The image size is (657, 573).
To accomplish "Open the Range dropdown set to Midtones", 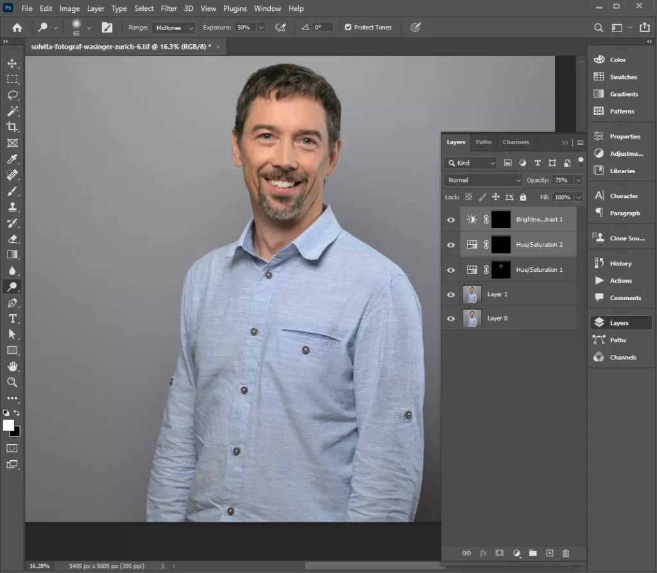I will coord(175,28).
